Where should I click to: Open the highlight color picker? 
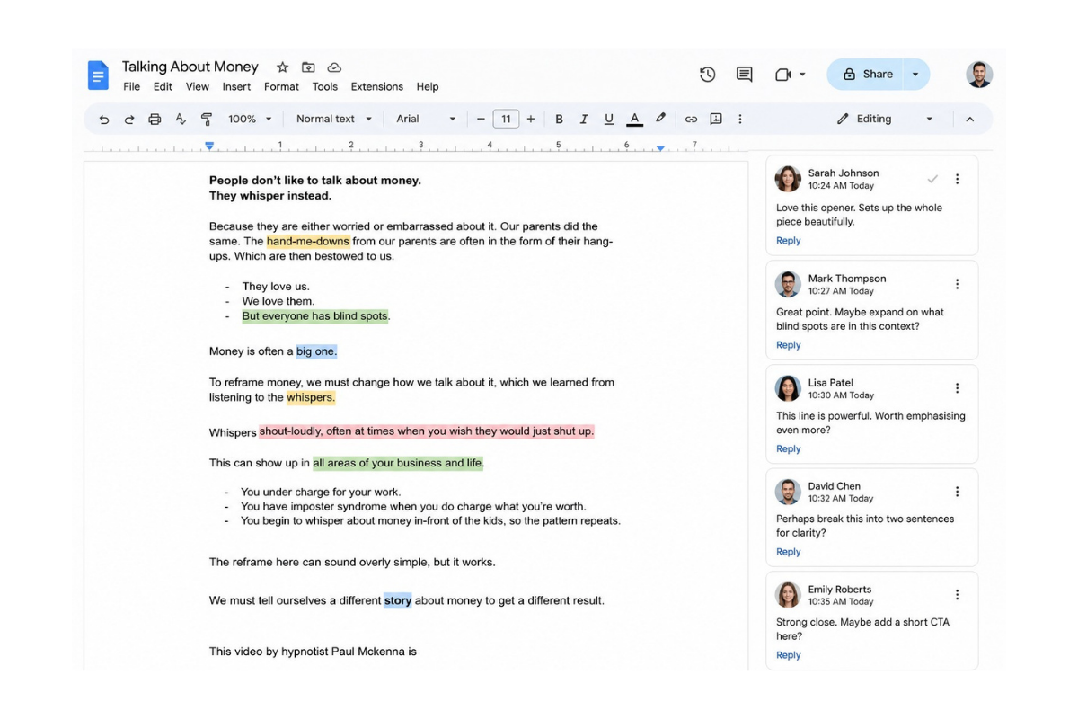tap(661, 119)
